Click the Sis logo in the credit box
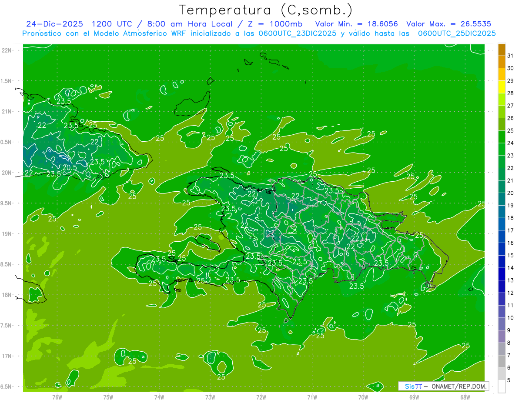The width and height of the screenshot is (522, 403). click(413, 386)
